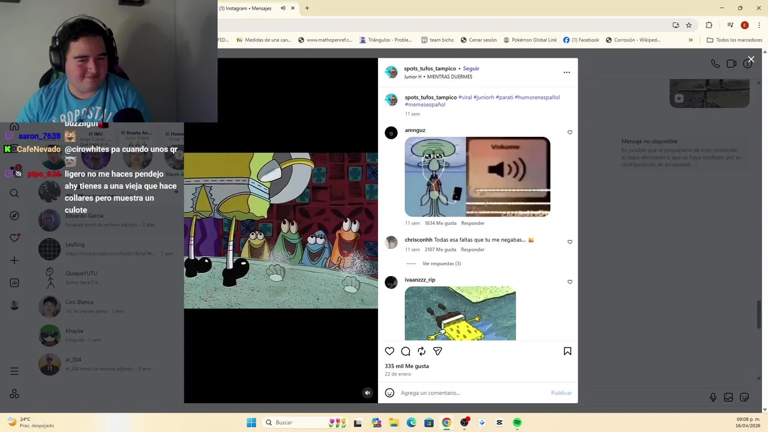Open the #juniorh hashtag
This screenshot has width=768, height=432.
[484, 97]
